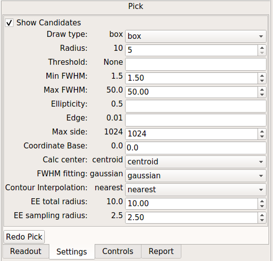The width and height of the screenshot is (273, 261).
Task: Uncheck the Show Candidates checkbox
Action: (x=9, y=23)
